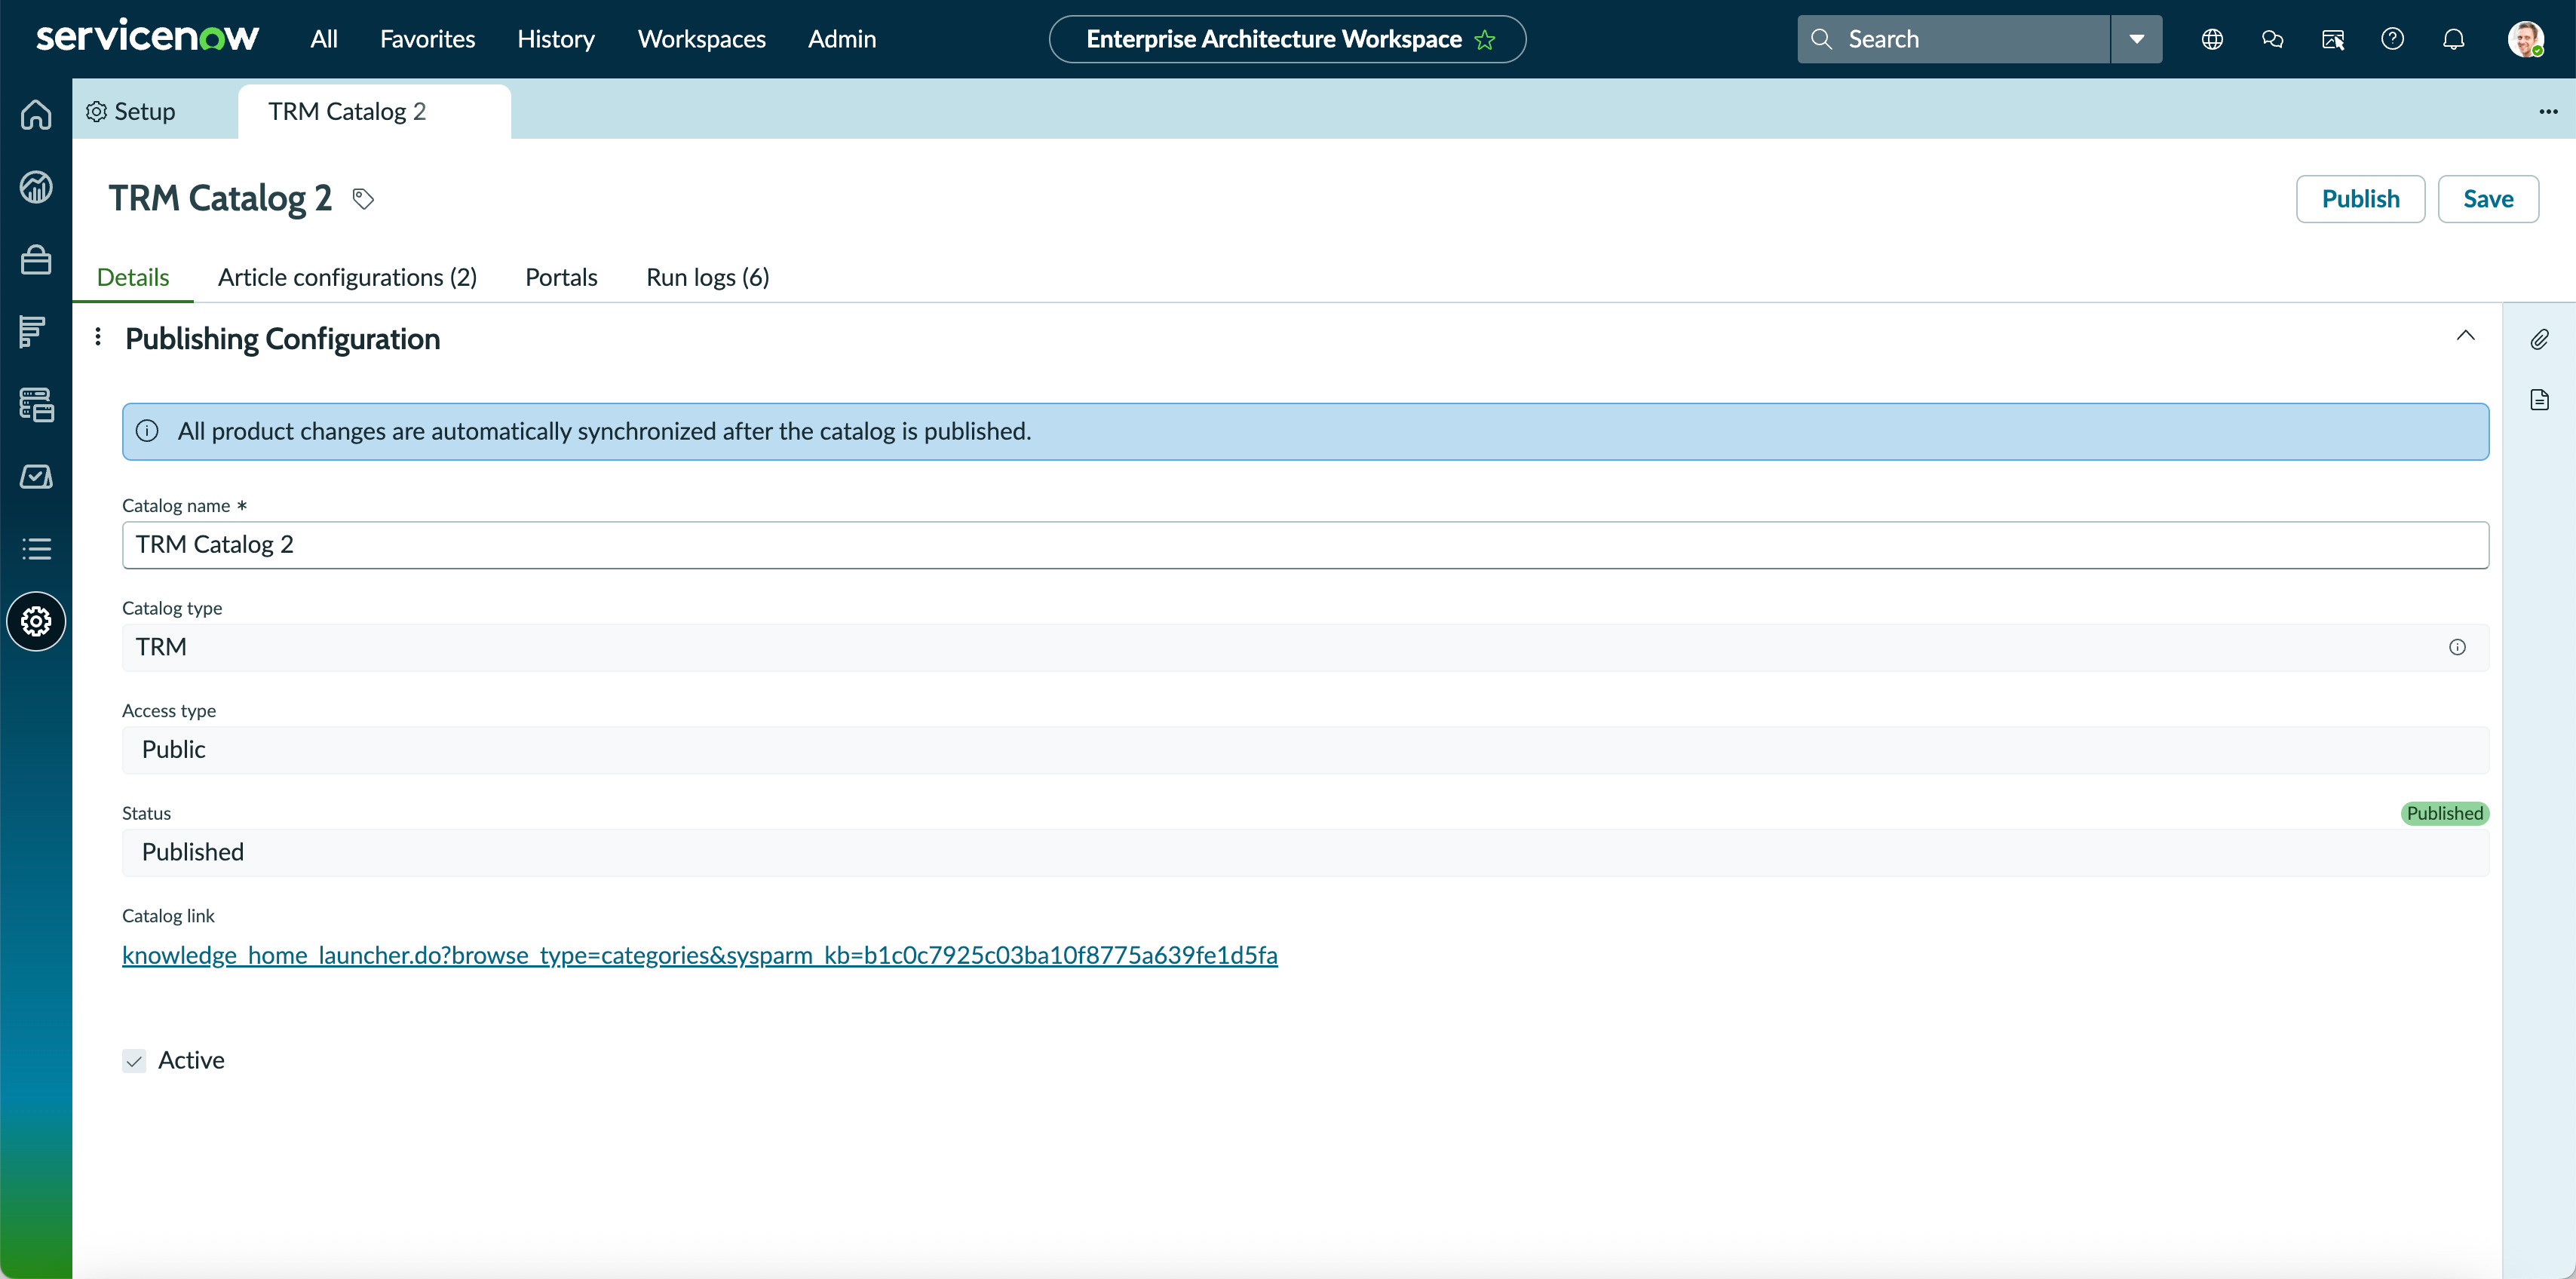
Task: Click the info icon in Catalog type field
Action: click(x=2457, y=647)
